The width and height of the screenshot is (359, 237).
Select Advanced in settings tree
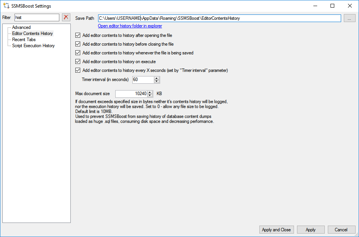21,27
